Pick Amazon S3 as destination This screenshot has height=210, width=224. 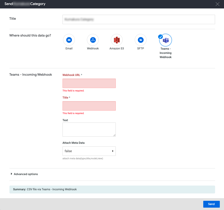(x=117, y=40)
